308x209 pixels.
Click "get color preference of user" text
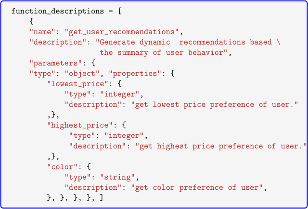[x=200, y=188]
